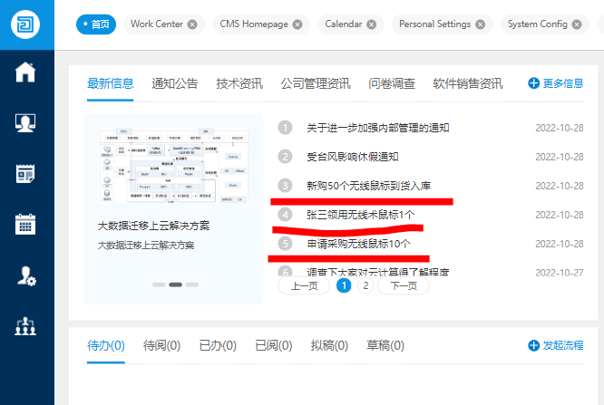
Task: Close the Work Center tab
Action: tap(192, 24)
